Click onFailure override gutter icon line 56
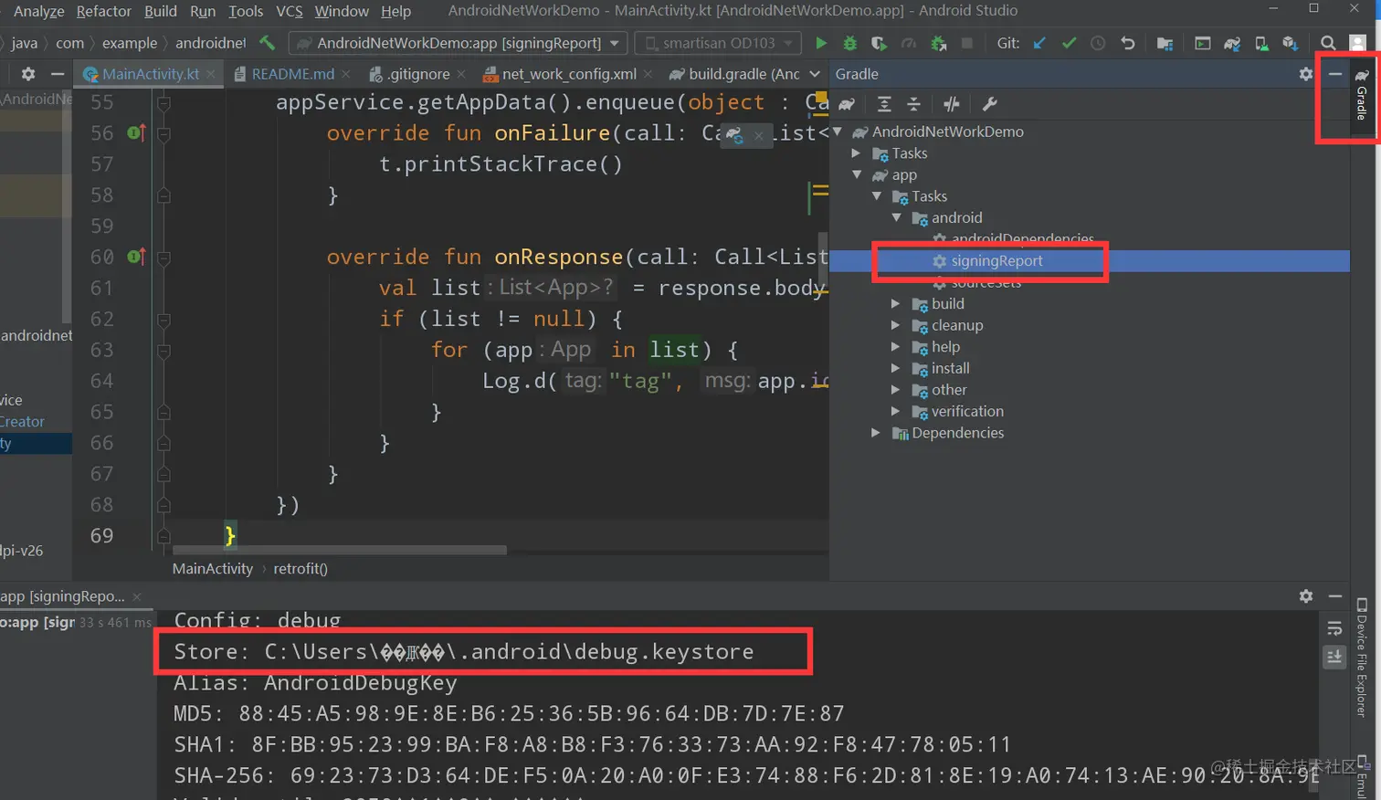1381x800 pixels. tap(136, 133)
